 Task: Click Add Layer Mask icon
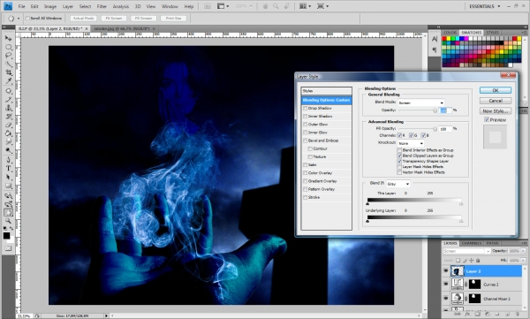tap(477, 315)
